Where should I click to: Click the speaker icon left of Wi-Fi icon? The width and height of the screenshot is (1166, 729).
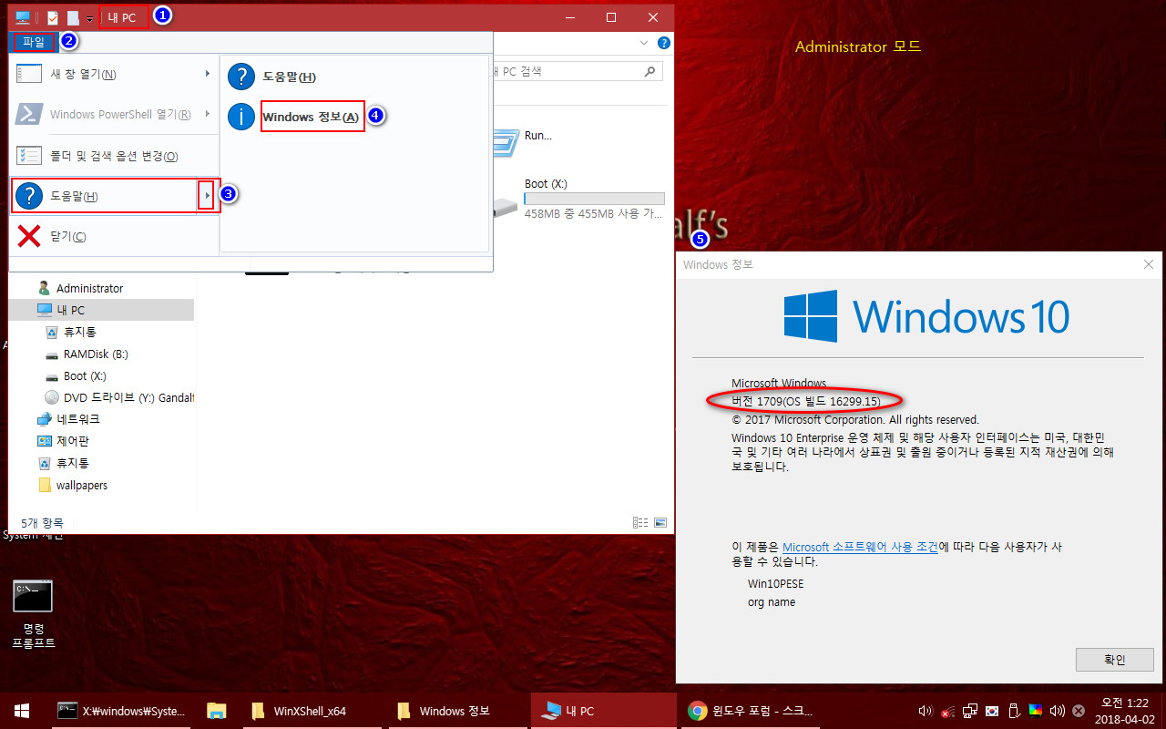926,711
